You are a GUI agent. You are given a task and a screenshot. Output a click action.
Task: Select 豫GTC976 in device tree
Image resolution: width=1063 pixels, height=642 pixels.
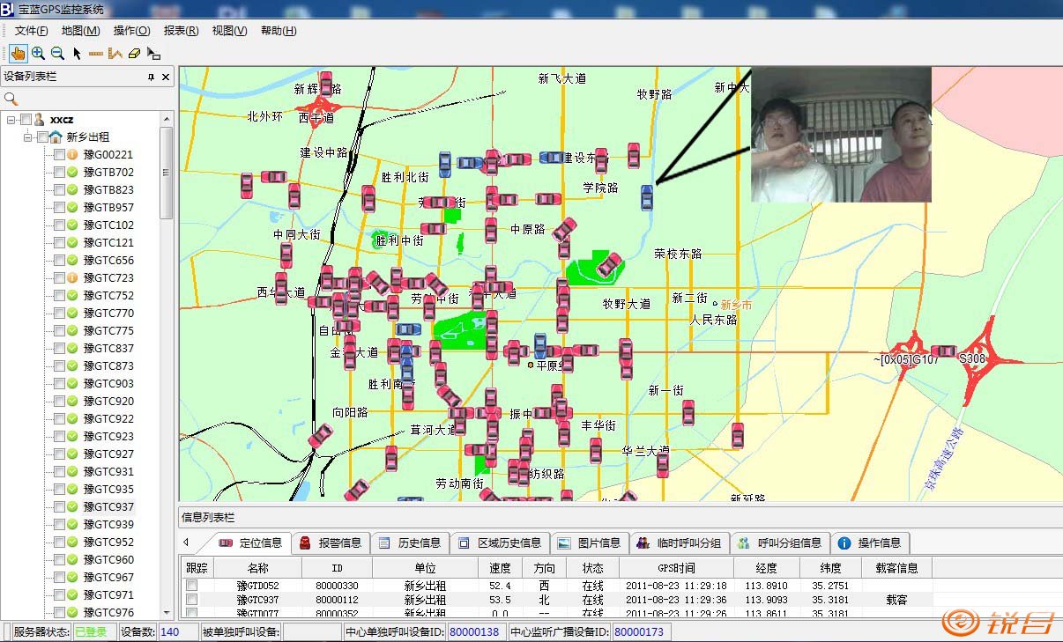[108, 612]
